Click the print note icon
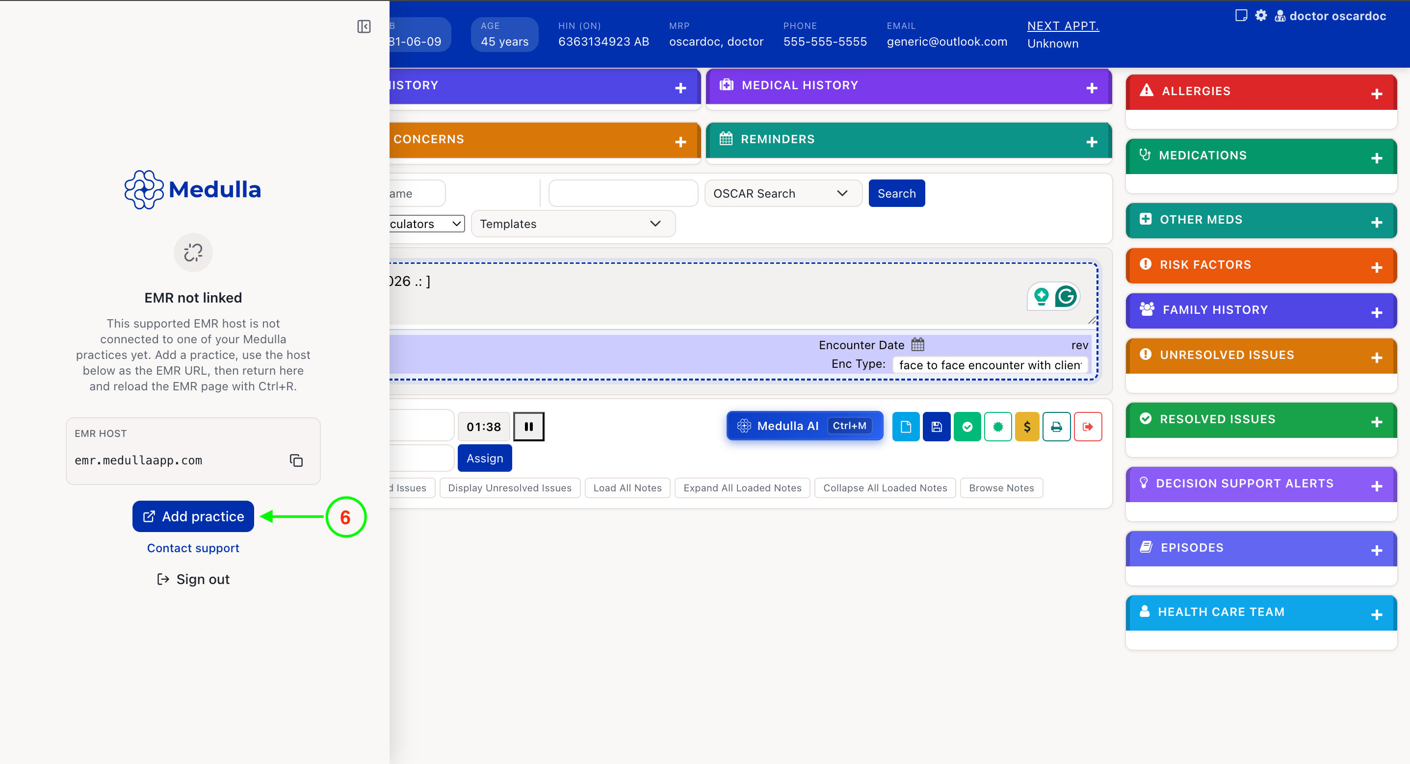The image size is (1410, 764). pos(1056,426)
